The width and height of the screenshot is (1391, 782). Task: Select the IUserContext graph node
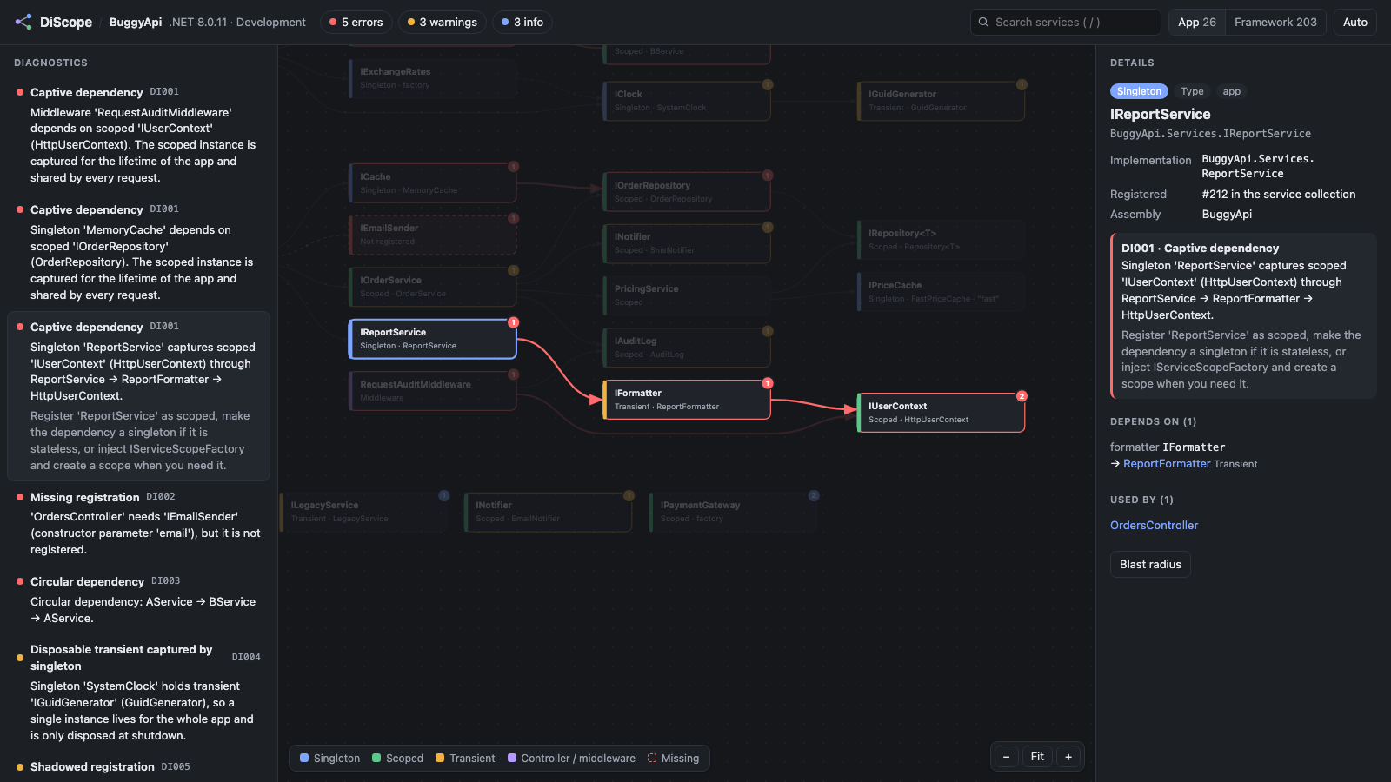point(941,413)
